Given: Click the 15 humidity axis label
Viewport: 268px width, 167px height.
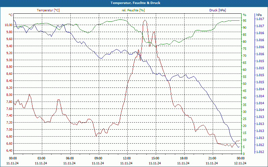Looking at the screenshot, I should [x=245, y=133].
